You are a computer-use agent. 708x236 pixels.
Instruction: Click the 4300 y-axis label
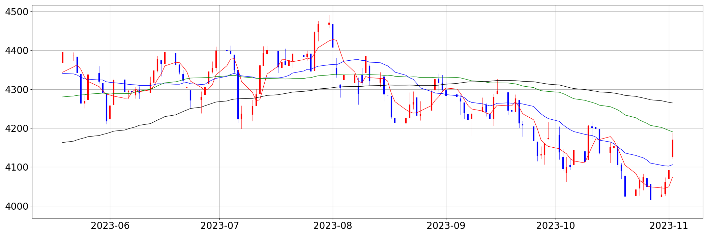[x=17, y=90]
